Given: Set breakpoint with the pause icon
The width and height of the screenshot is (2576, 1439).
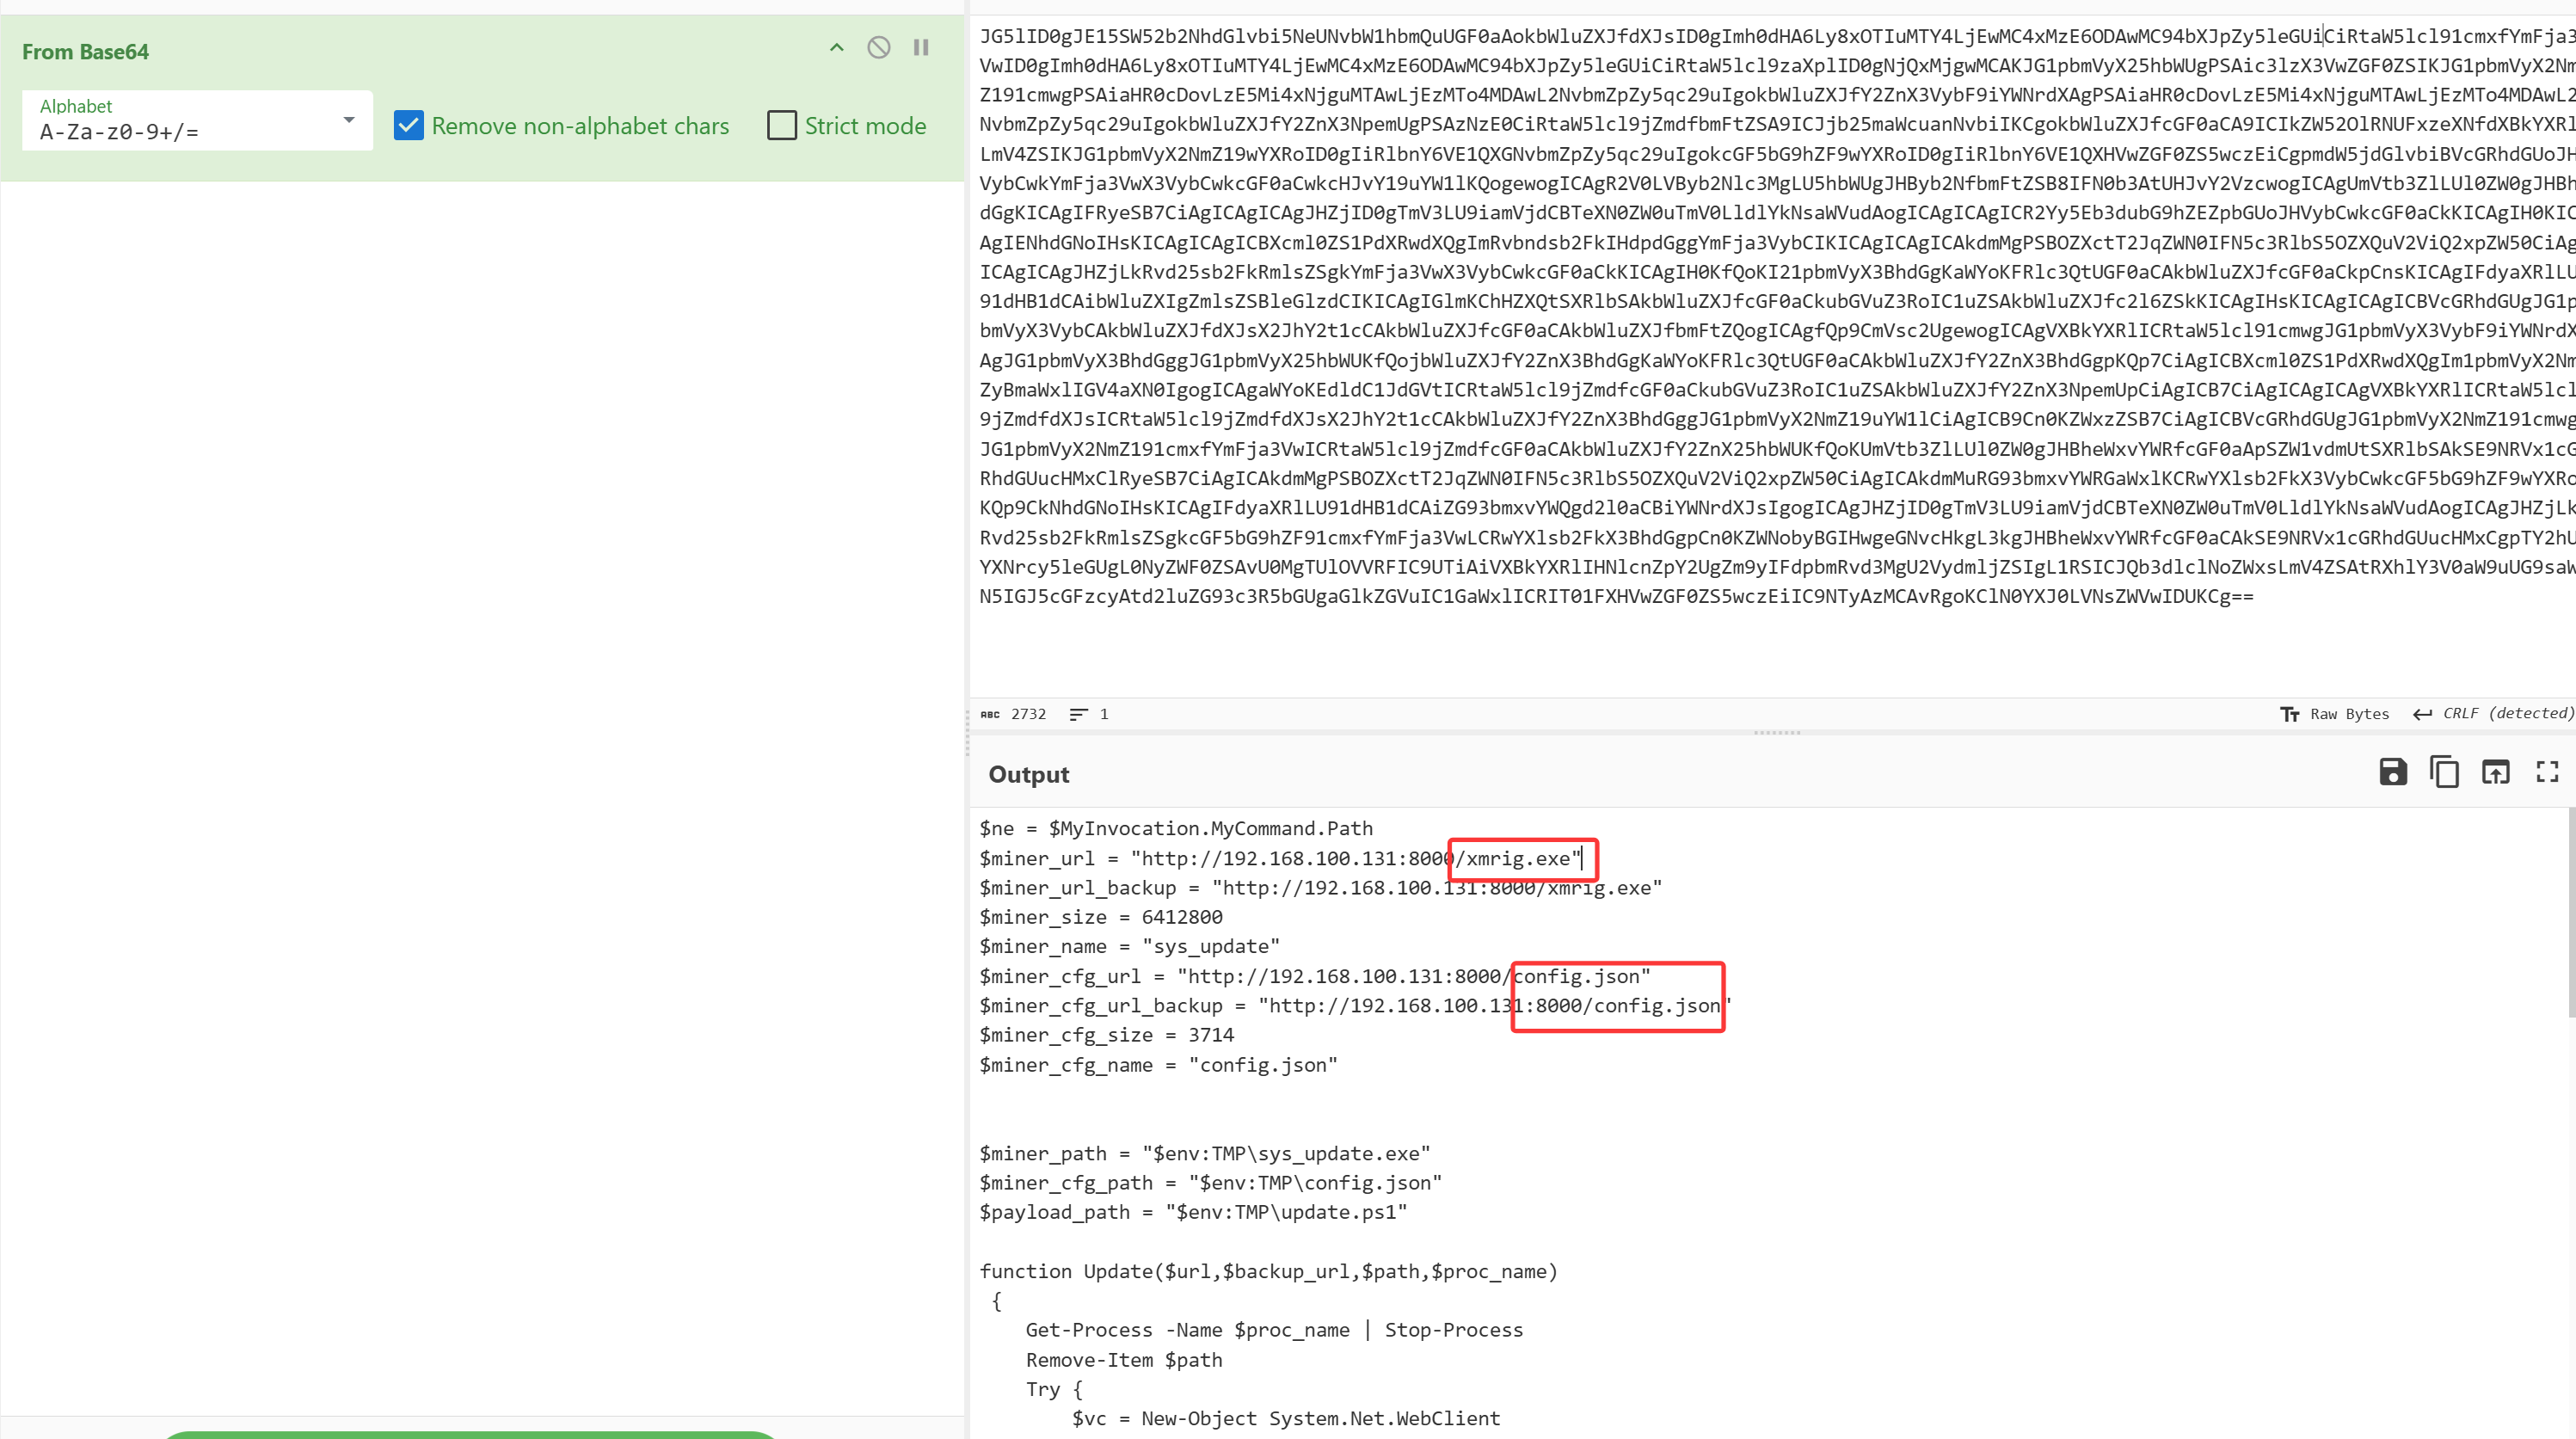Looking at the screenshot, I should [921, 48].
